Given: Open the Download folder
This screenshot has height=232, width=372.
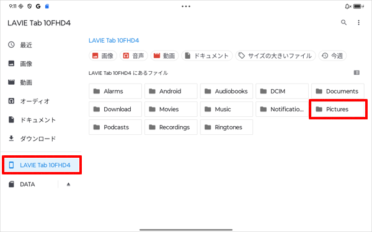Looking at the screenshot, I should pyautogui.click(x=115, y=109).
